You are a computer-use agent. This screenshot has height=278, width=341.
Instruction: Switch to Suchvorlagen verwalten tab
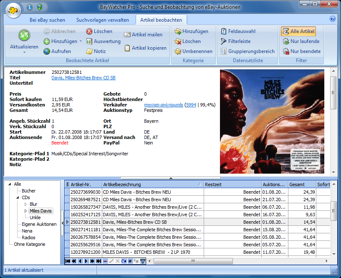tap(102, 20)
